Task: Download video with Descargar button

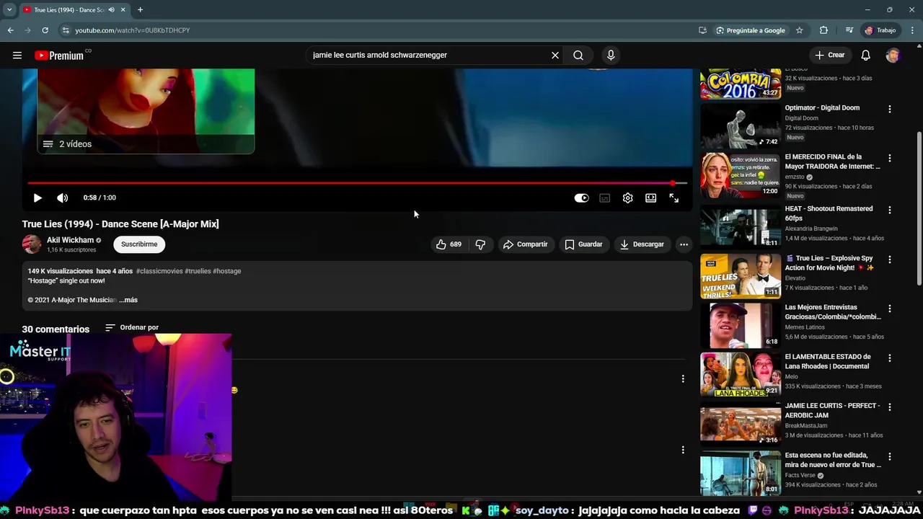Action: coord(642,244)
